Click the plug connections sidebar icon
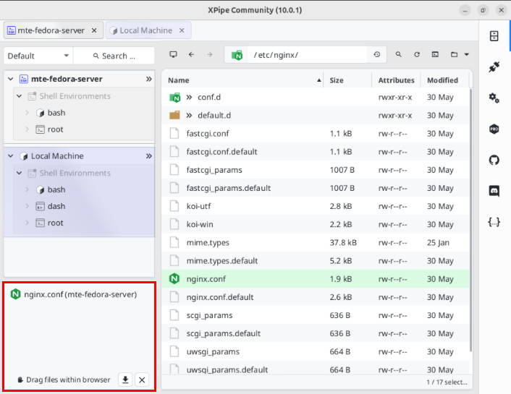 click(x=494, y=67)
